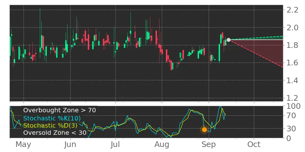The image size is (305, 152).
Task: Click the 30 stochastic axis value
Action: coord(292,128)
